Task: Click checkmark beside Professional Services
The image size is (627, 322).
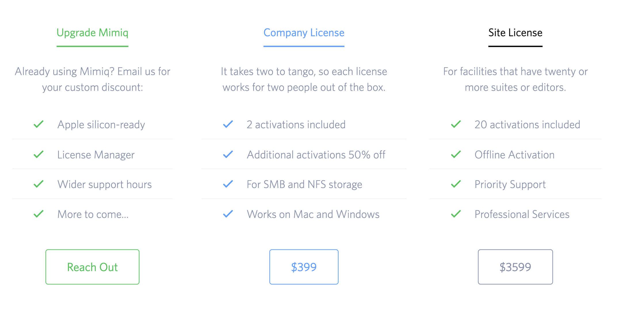Action: tap(456, 214)
